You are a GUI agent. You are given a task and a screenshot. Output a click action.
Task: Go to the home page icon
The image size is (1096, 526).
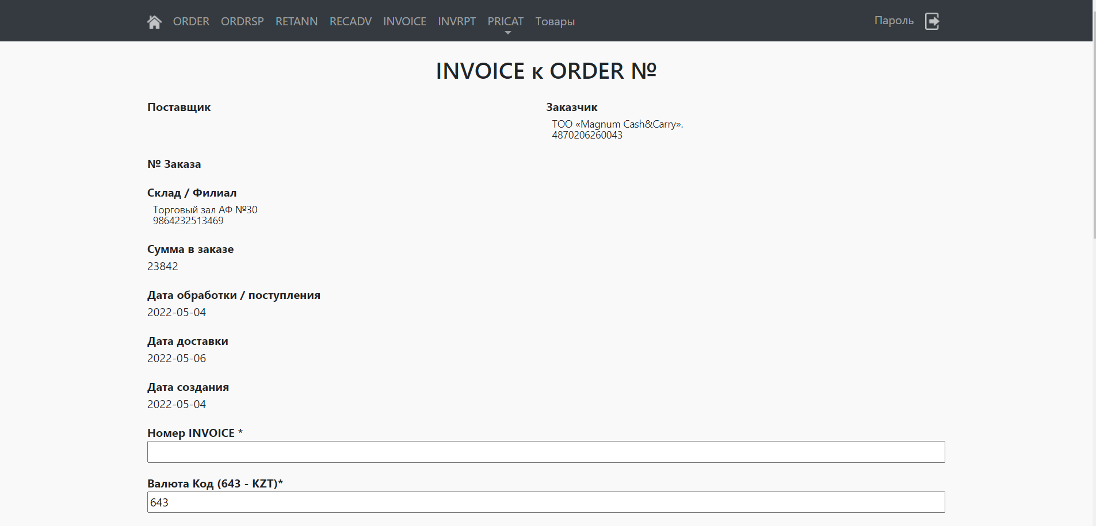(x=154, y=22)
